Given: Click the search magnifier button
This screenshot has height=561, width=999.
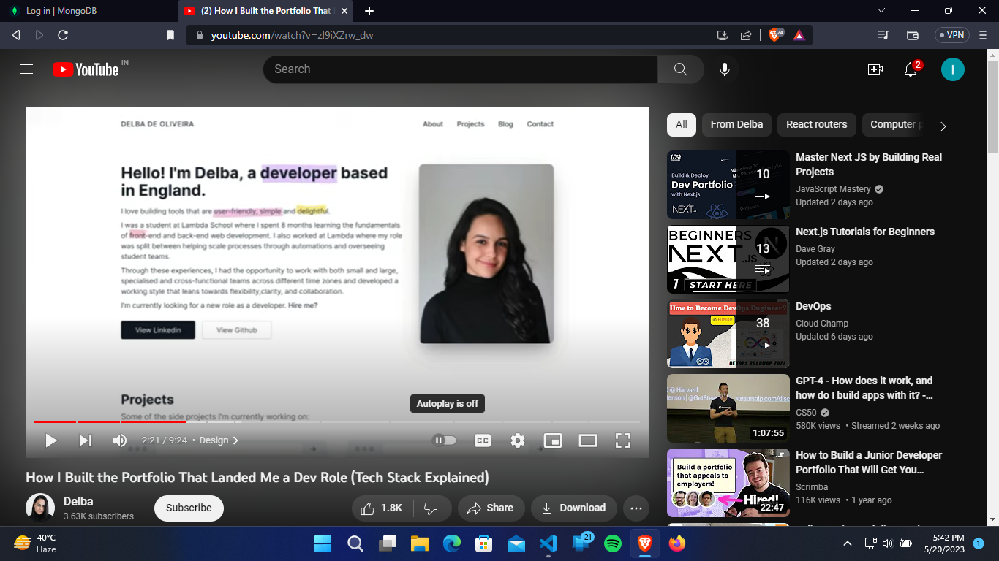Looking at the screenshot, I should (680, 69).
